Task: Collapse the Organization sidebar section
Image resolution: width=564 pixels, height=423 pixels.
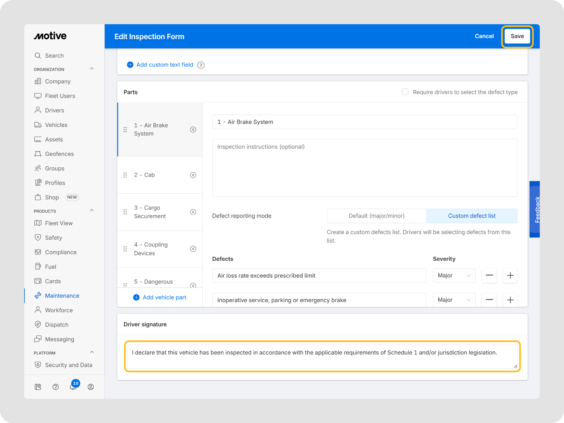Action: click(92, 69)
